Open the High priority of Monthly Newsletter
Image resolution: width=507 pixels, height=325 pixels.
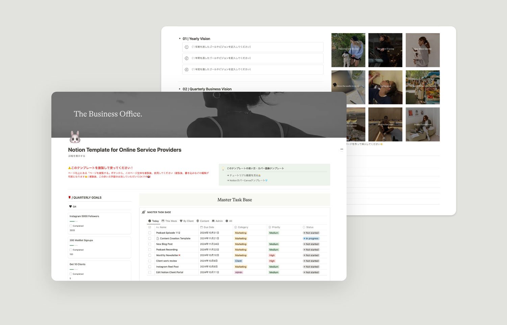point(272,255)
